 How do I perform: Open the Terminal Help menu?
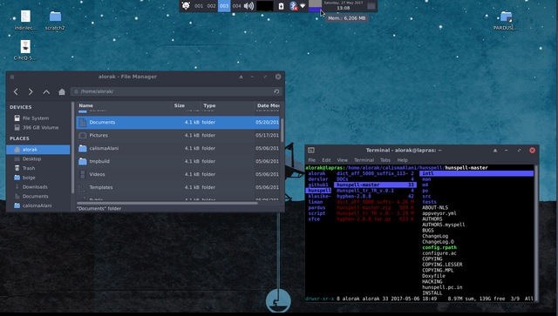point(403,160)
